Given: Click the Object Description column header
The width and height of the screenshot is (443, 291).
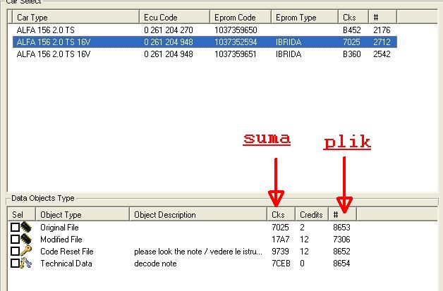Looking at the screenshot, I should [x=198, y=215].
